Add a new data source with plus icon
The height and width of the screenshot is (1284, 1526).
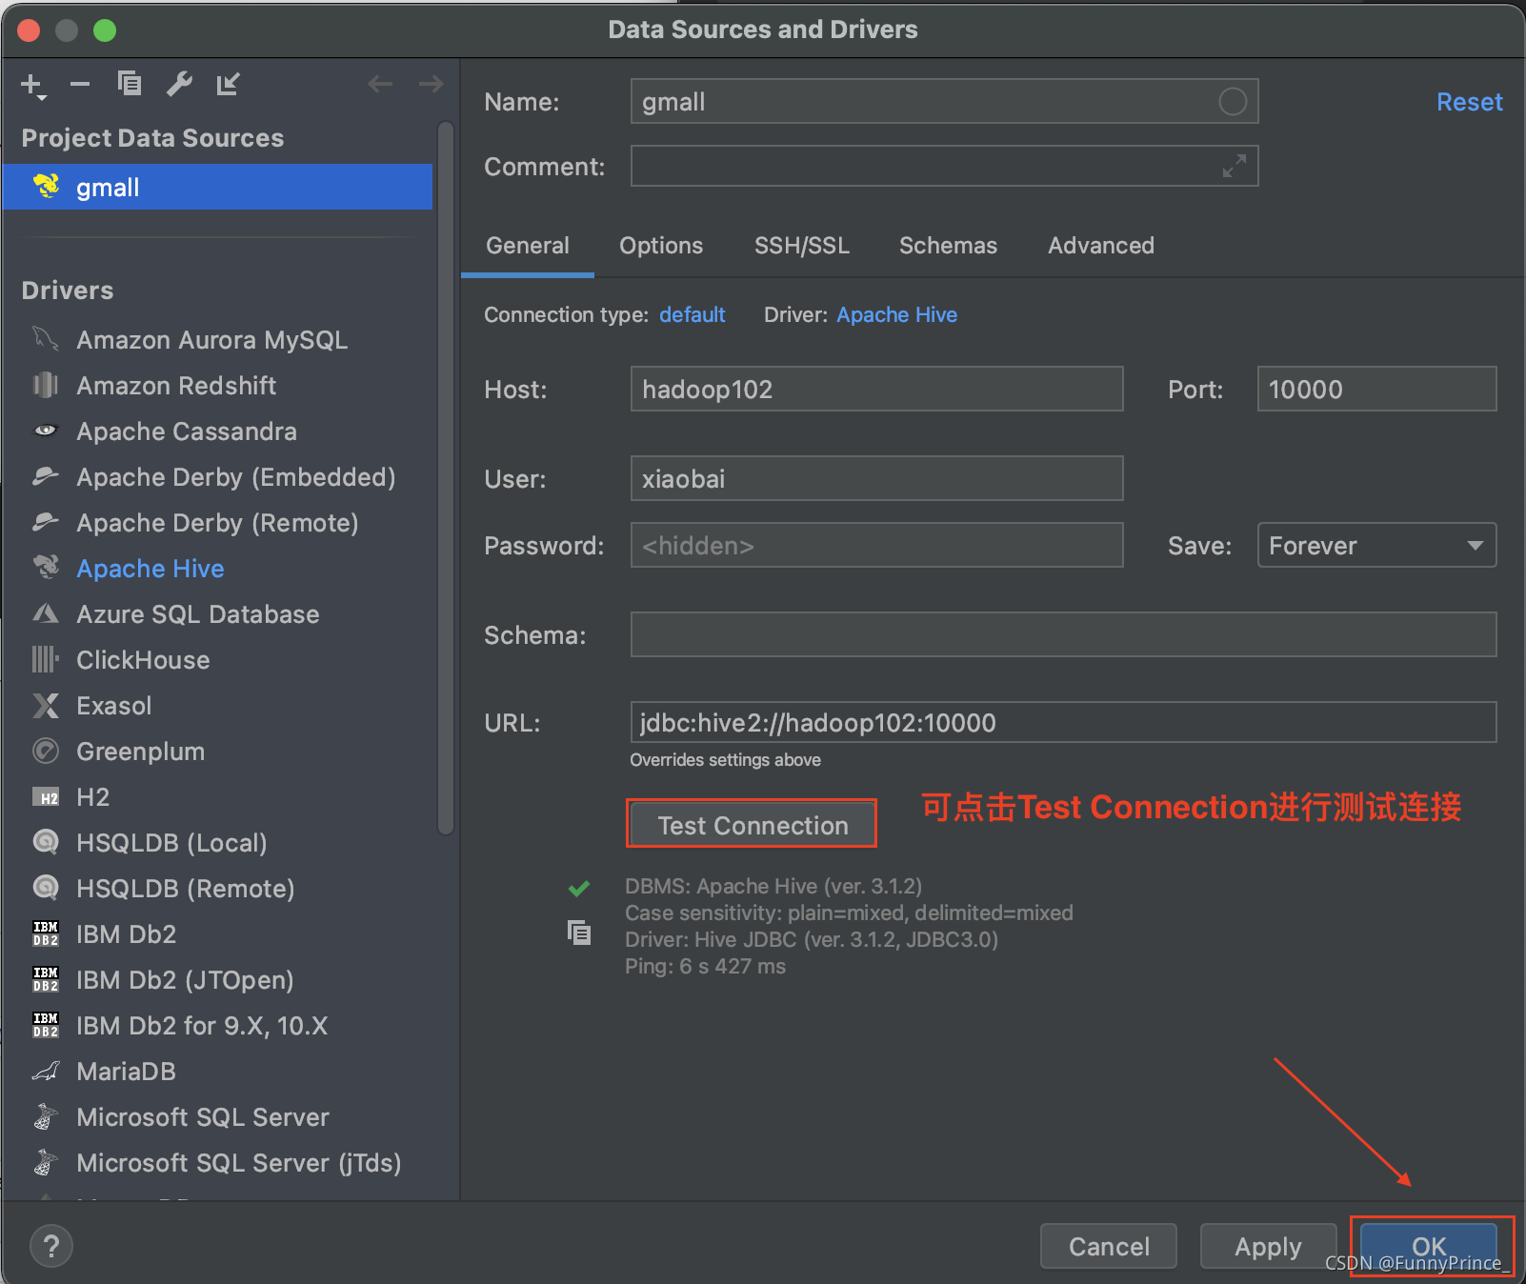pyautogui.click(x=33, y=86)
